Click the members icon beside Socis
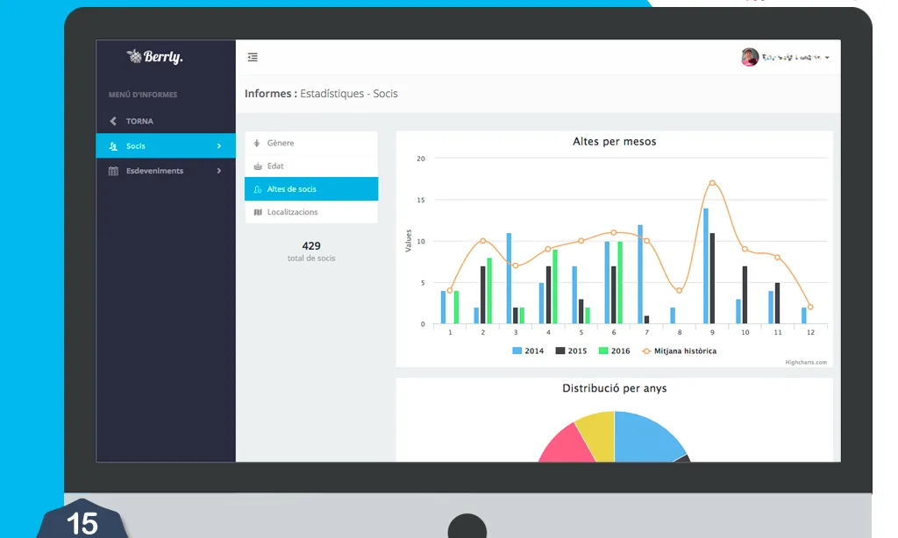Viewport: 898px width, 538px height. click(x=113, y=146)
